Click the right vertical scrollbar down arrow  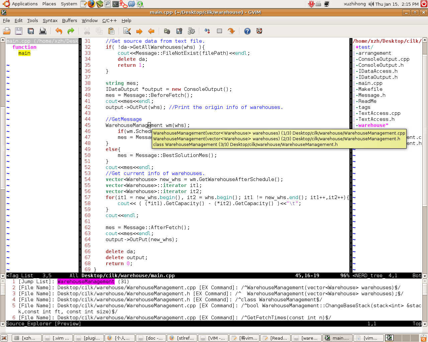tap(425, 276)
